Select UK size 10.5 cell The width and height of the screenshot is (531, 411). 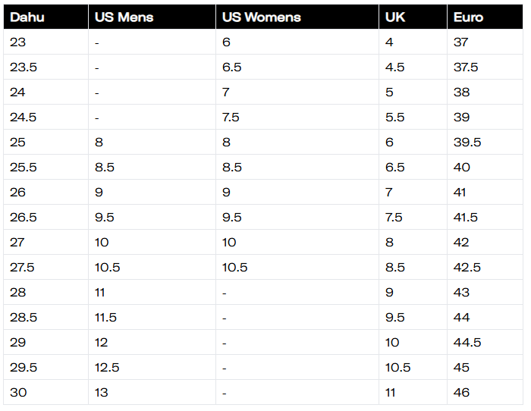(x=397, y=368)
